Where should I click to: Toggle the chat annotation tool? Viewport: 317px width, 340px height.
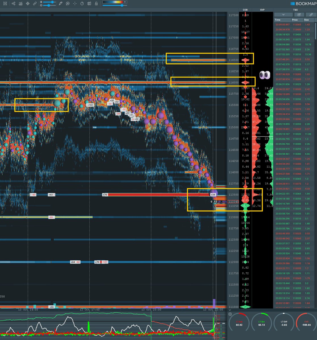[68, 3]
